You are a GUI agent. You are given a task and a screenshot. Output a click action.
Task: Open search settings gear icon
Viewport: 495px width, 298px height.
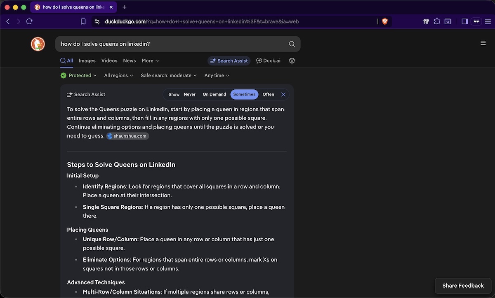coord(292,61)
